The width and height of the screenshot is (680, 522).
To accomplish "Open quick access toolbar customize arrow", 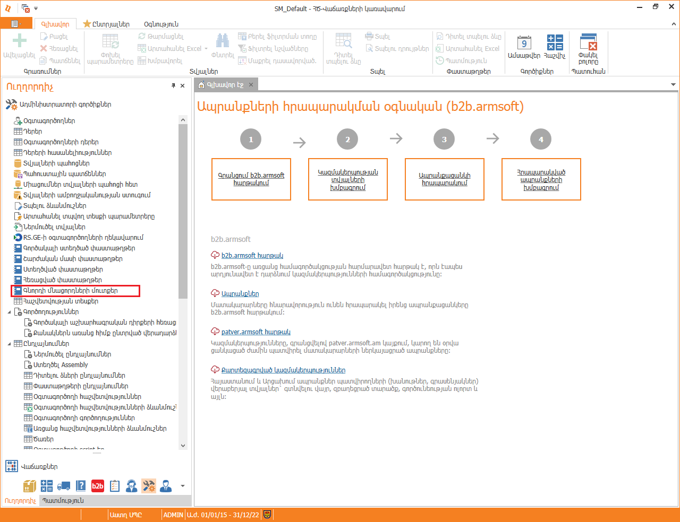I will click(36, 8).
